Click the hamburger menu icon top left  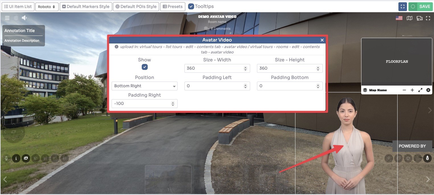tap(7, 18)
